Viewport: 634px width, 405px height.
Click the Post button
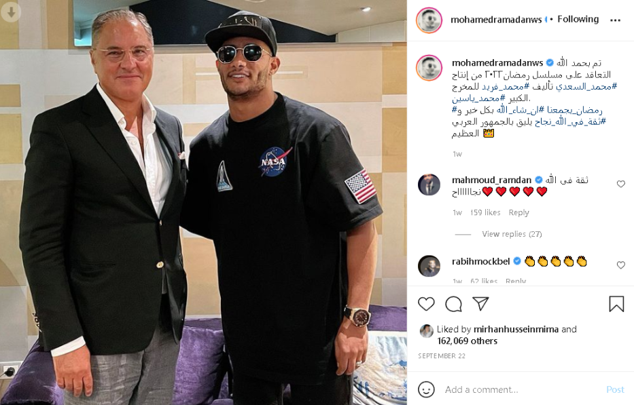[615, 389]
